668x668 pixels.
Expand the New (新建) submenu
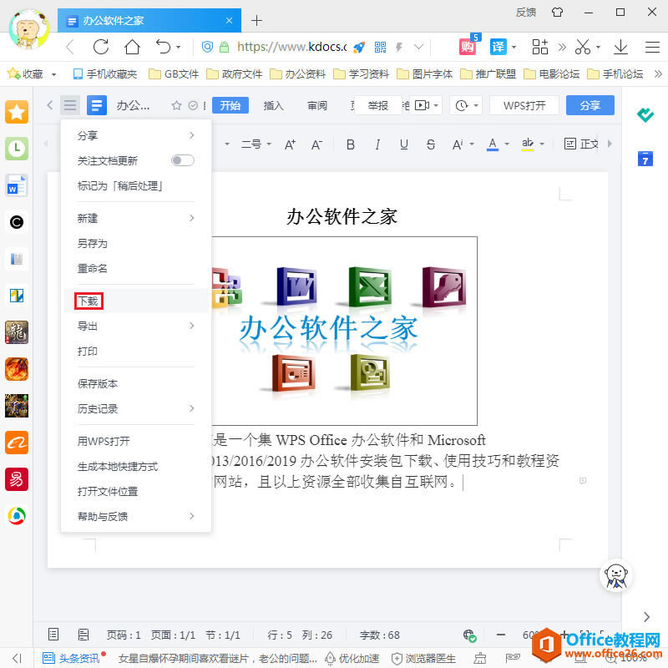[x=192, y=218]
